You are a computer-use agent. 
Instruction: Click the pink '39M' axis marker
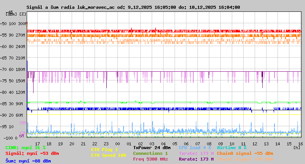22,123
